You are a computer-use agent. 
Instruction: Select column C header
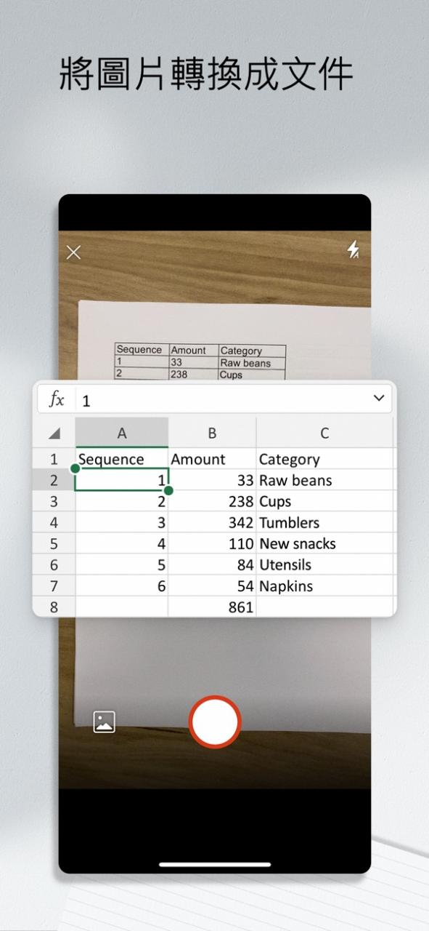(324, 433)
